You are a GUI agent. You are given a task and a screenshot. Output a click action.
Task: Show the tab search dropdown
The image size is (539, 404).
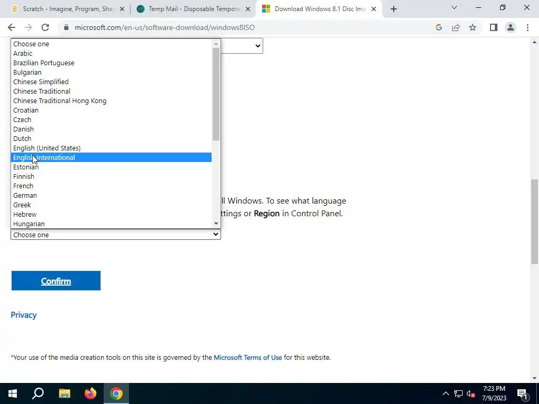pos(454,7)
